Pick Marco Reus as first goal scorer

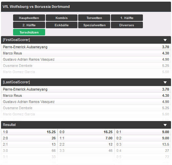point(86,53)
